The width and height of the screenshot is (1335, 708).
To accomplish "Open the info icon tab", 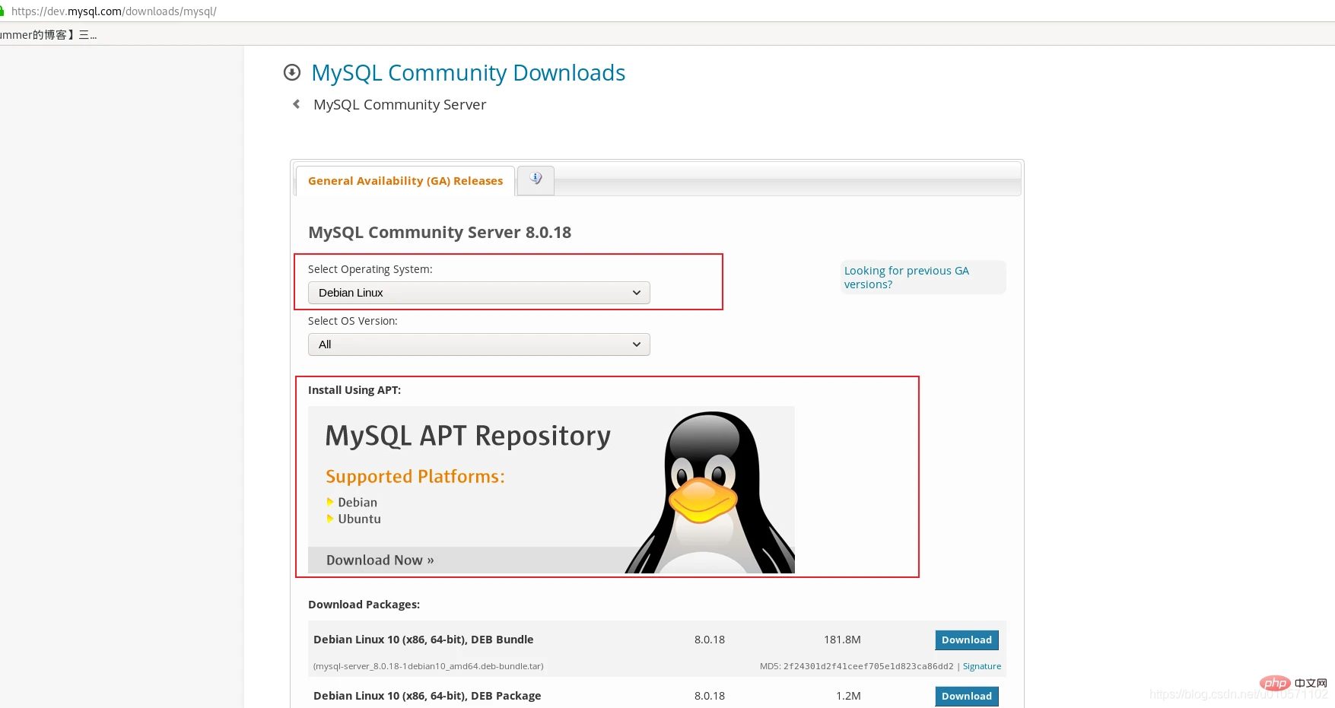I will point(536,180).
